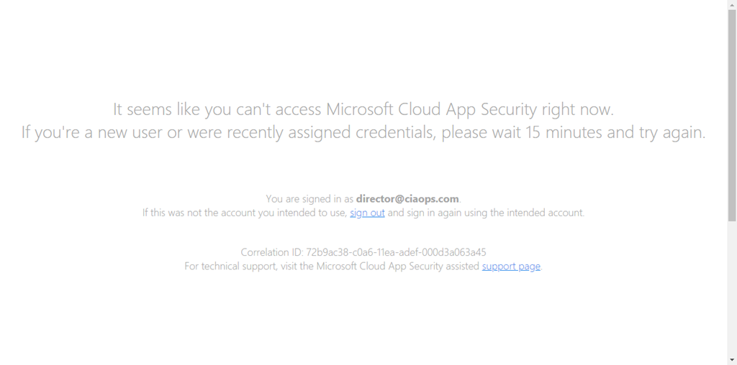
Task: Click 'Microsoft Cloud App Security' in the heading
Action: (432, 109)
